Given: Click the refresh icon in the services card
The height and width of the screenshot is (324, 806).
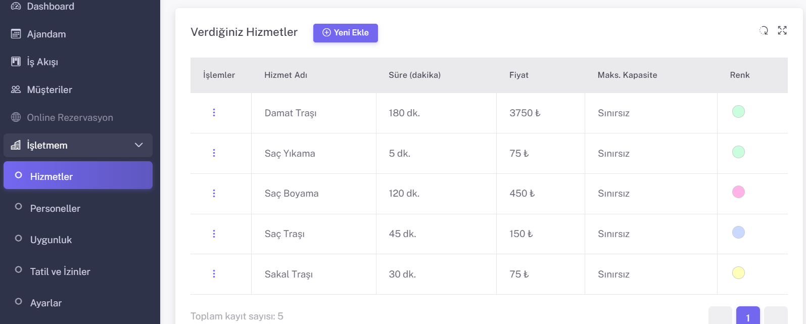Looking at the screenshot, I should tap(764, 31).
